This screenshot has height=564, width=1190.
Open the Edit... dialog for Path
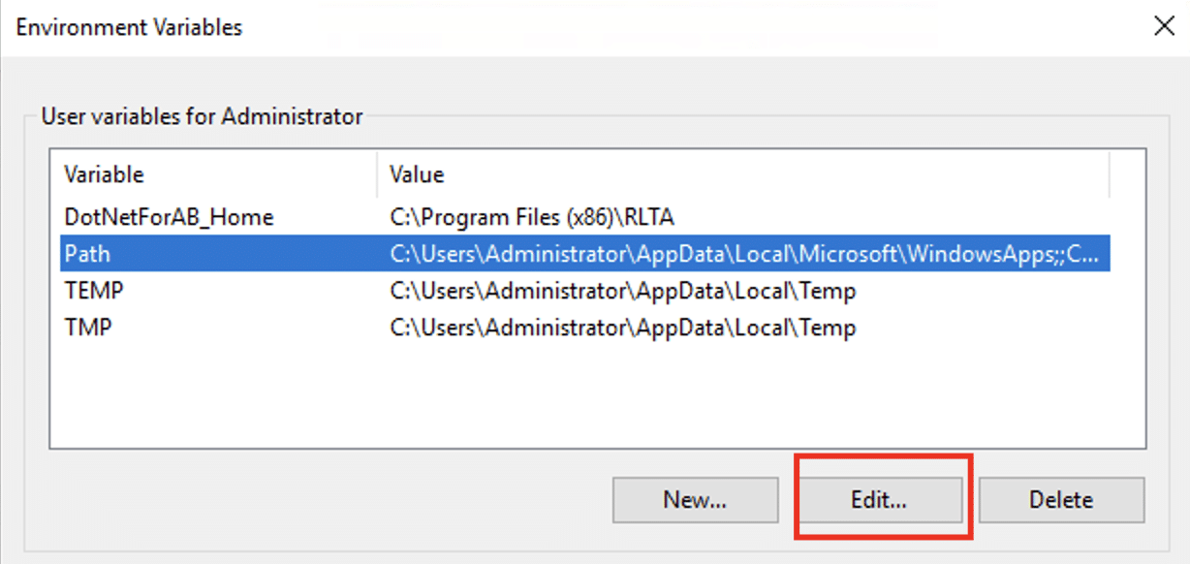(x=879, y=500)
